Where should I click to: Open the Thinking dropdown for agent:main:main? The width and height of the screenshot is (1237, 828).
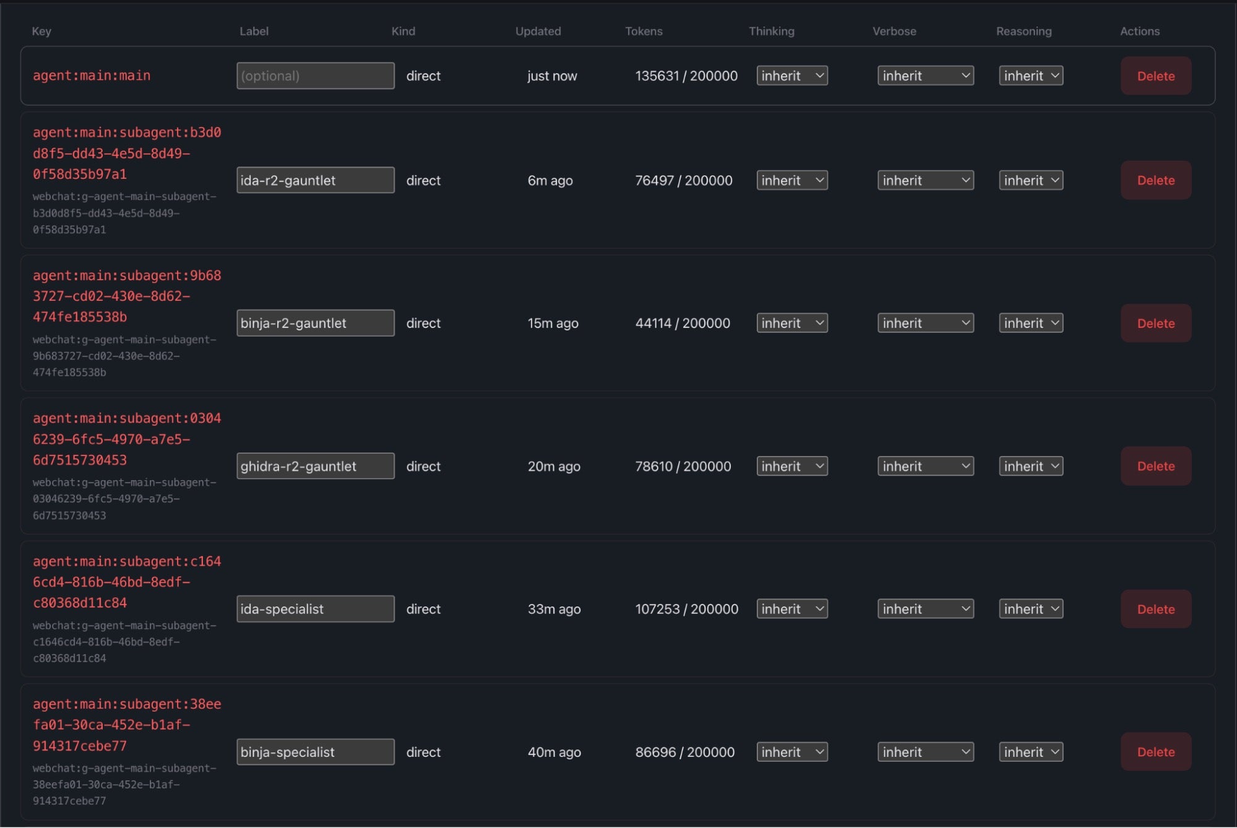point(791,75)
